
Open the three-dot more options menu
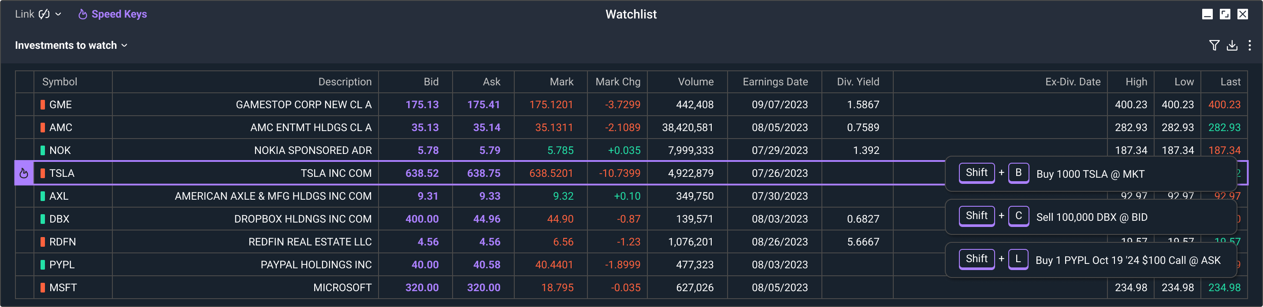point(1249,46)
